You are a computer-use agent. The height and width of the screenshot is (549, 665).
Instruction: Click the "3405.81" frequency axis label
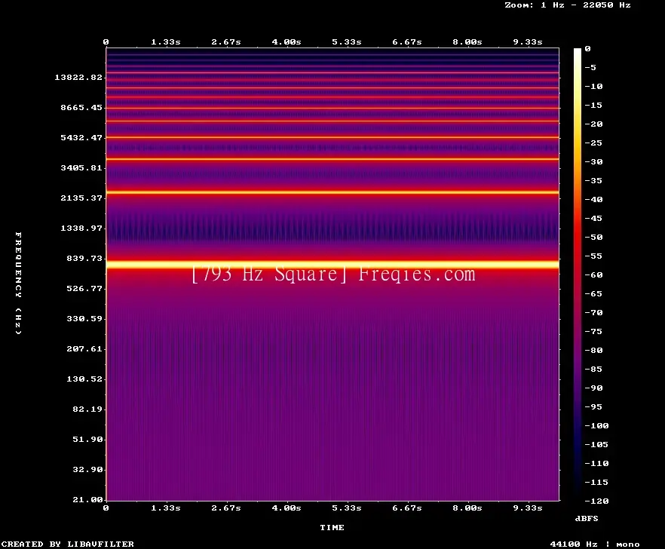(x=81, y=167)
